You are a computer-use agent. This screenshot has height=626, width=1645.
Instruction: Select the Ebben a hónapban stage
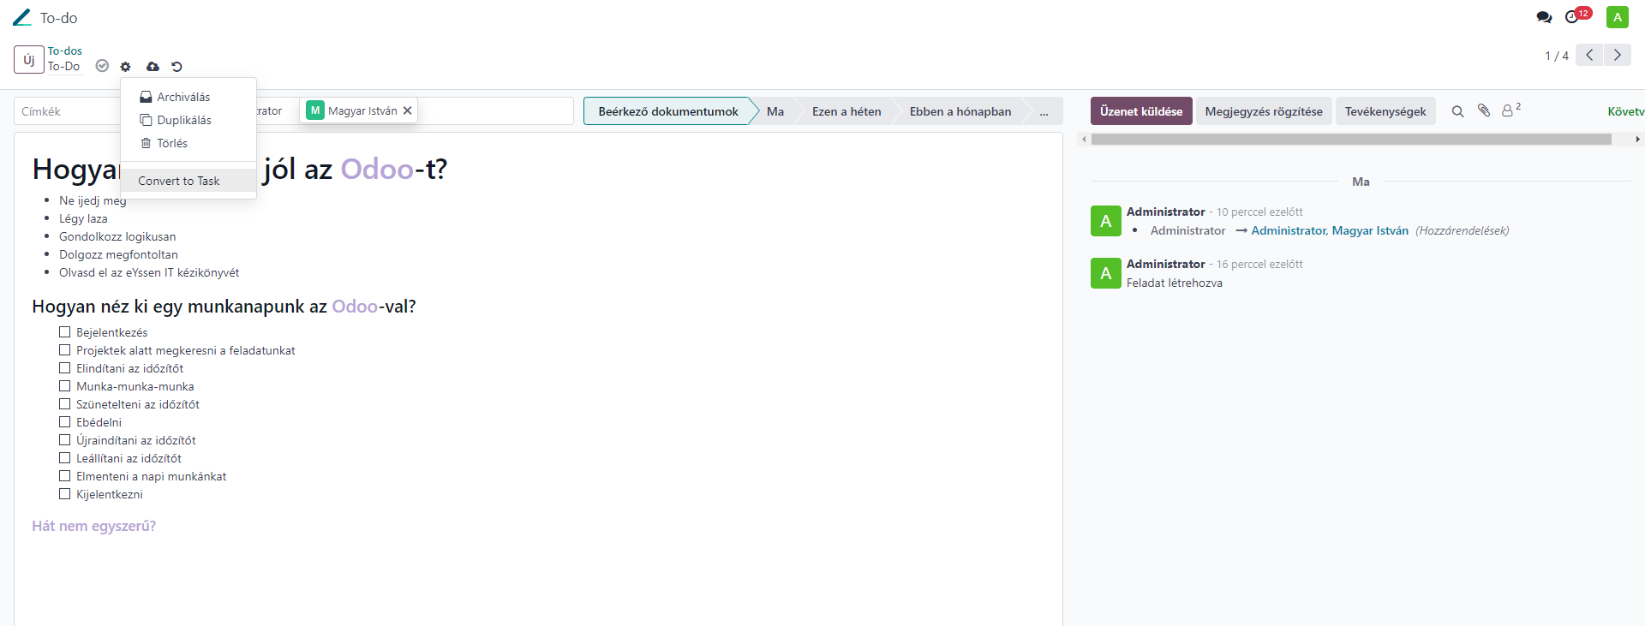click(x=960, y=111)
